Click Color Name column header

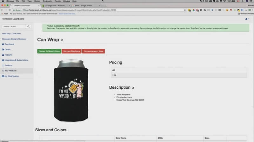(121, 138)
